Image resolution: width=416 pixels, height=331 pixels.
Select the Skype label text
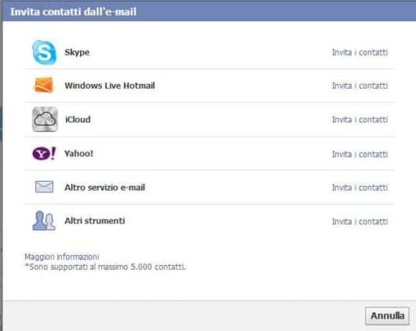pyautogui.click(x=77, y=53)
